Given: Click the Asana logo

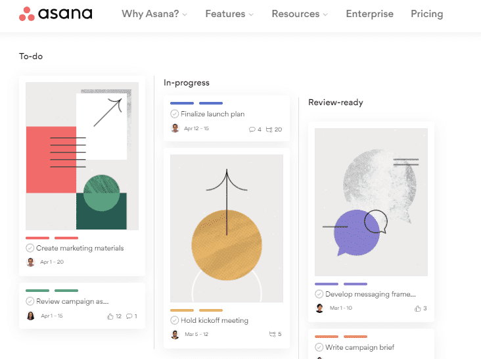Looking at the screenshot, I should [x=55, y=14].
